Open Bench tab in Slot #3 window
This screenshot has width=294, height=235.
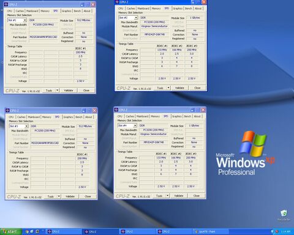pos(79,117)
